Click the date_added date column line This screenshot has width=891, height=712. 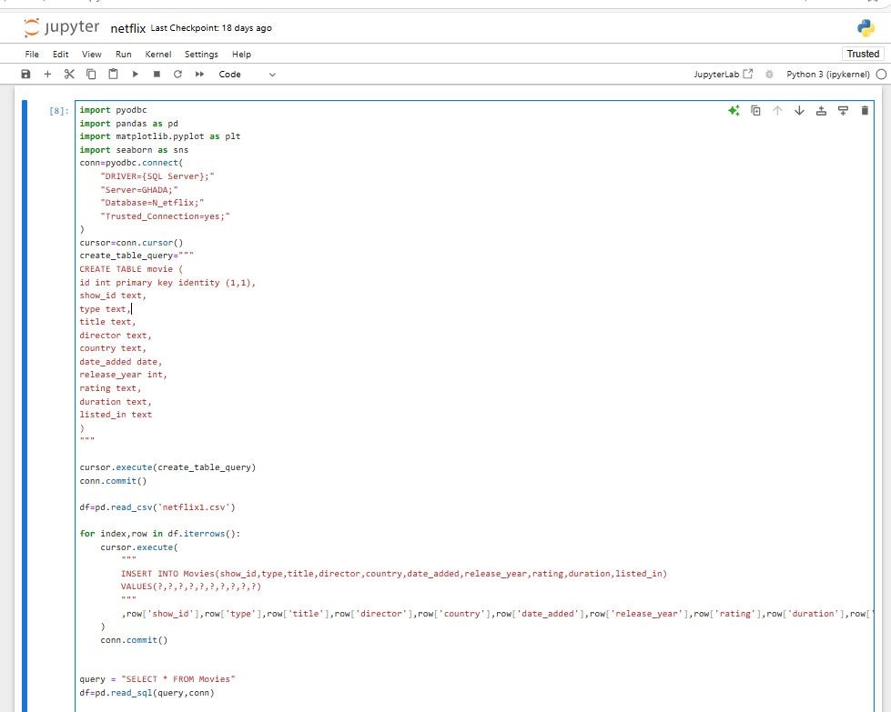click(121, 362)
